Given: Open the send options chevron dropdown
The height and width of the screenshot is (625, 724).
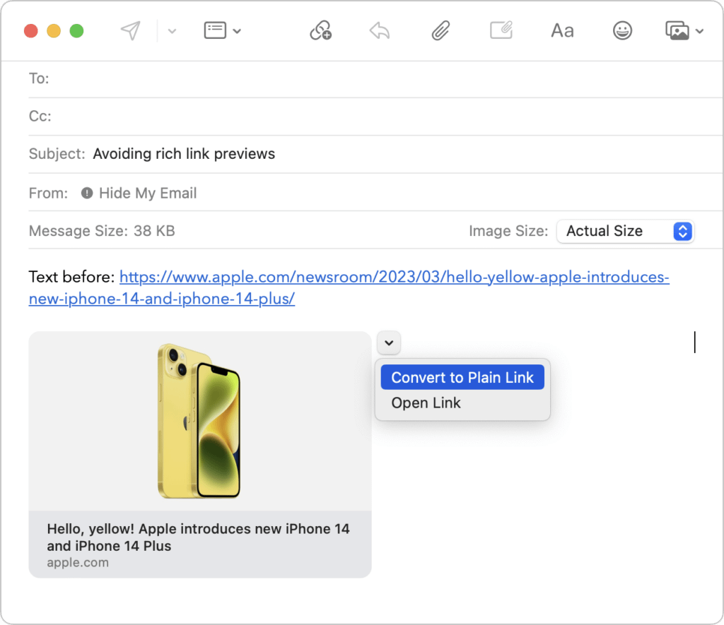Looking at the screenshot, I should click(x=172, y=31).
